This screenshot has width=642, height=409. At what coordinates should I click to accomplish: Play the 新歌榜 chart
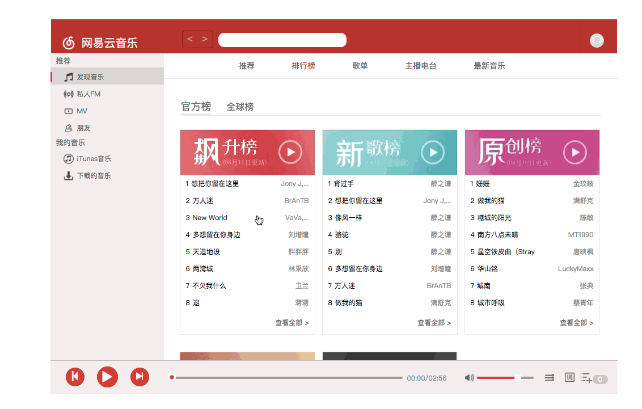[x=433, y=152]
